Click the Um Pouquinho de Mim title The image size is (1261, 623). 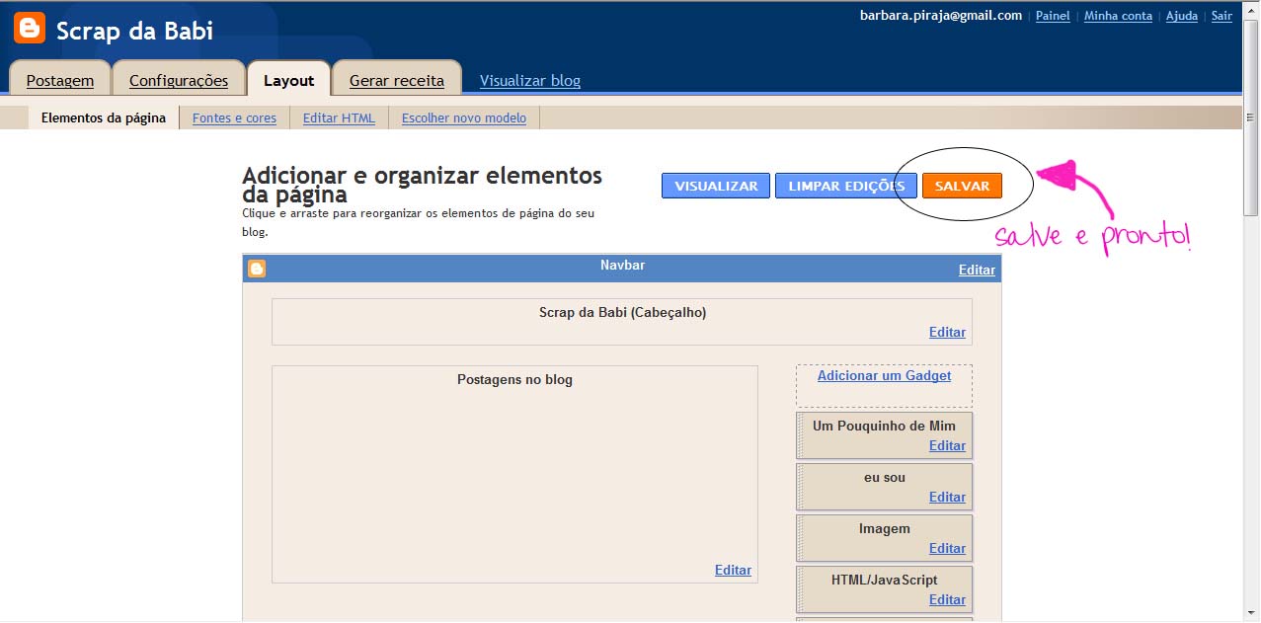tap(884, 426)
